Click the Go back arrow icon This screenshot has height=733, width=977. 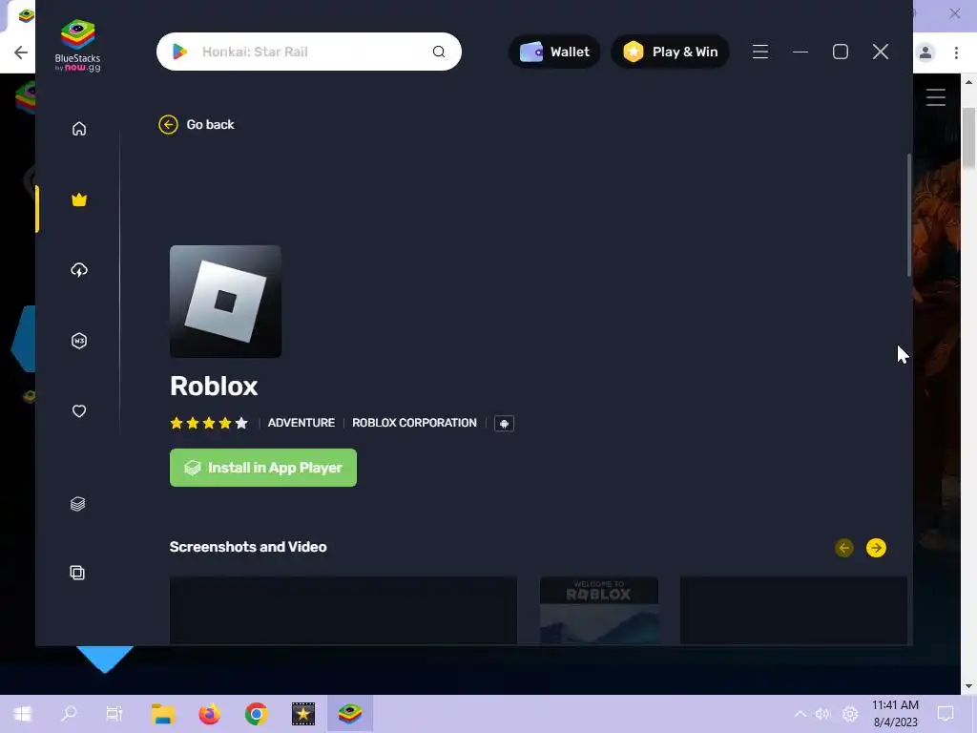tap(168, 125)
